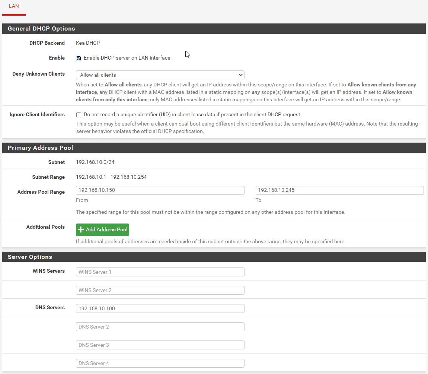Select the DNS Server 4 input
Screen dimensions: 428x374
(x=160, y=363)
